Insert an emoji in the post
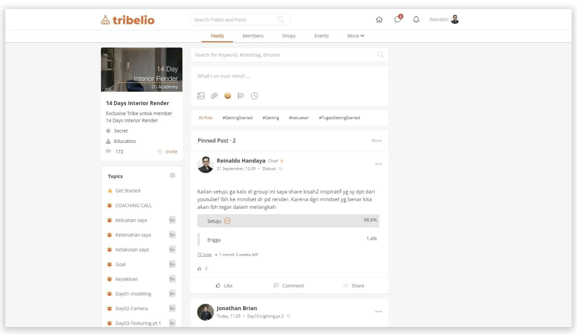This screenshot has width=577, height=335. pos(227,96)
